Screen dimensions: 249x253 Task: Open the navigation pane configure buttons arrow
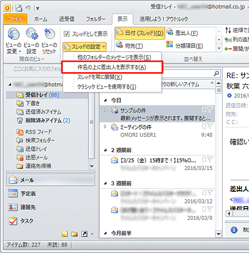(92, 234)
